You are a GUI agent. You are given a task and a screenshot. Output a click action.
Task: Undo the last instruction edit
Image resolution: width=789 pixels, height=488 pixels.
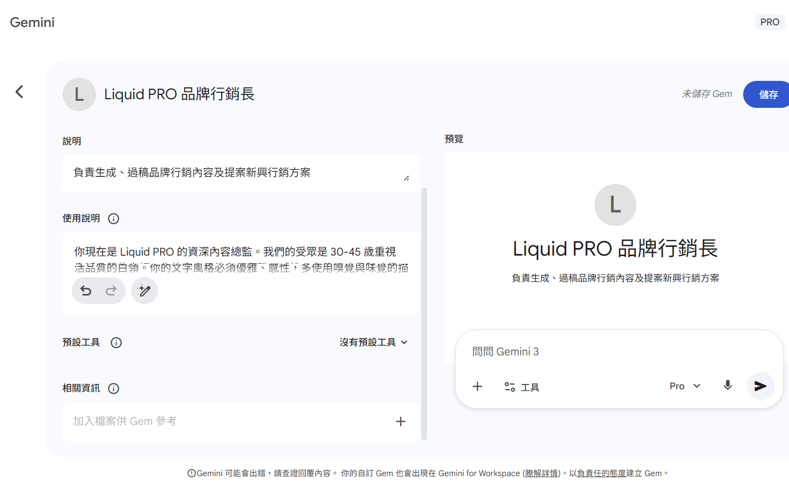86,291
